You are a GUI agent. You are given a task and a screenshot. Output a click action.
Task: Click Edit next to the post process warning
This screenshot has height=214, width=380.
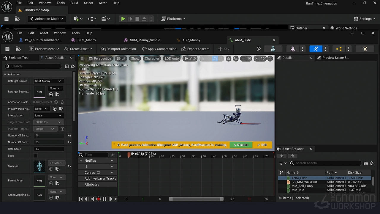pyautogui.click(x=262, y=145)
